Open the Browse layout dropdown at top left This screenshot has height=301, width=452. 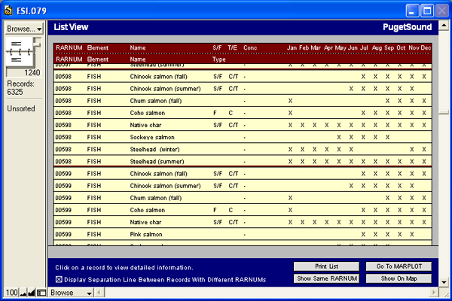(x=24, y=29)
